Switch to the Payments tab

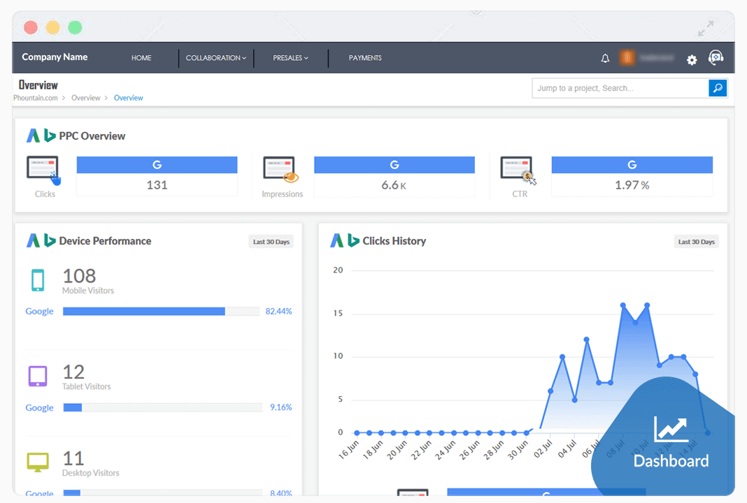coord(365,58)
